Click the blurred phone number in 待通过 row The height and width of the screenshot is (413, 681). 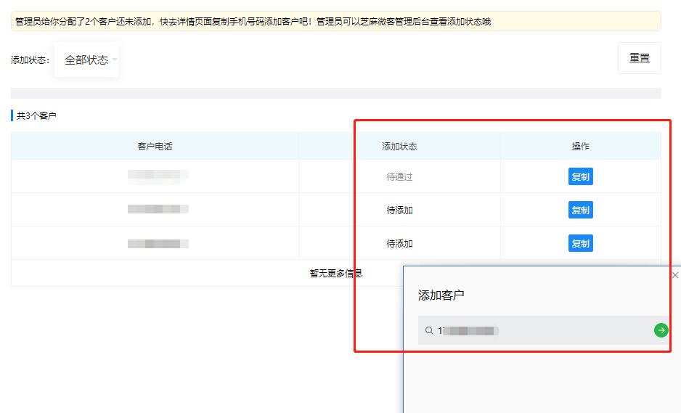(158, 175)
